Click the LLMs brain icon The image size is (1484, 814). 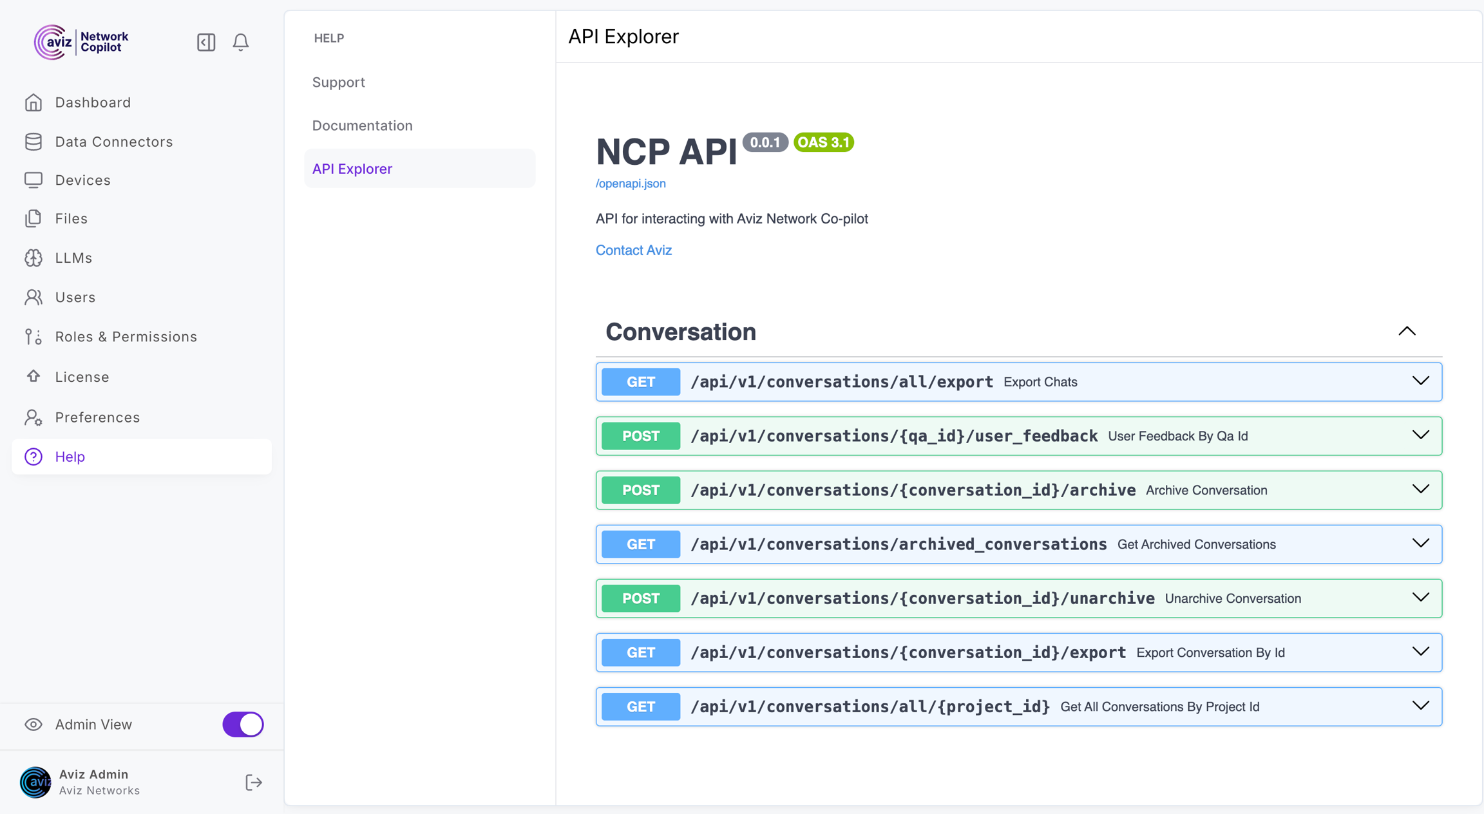pos(33,258)
